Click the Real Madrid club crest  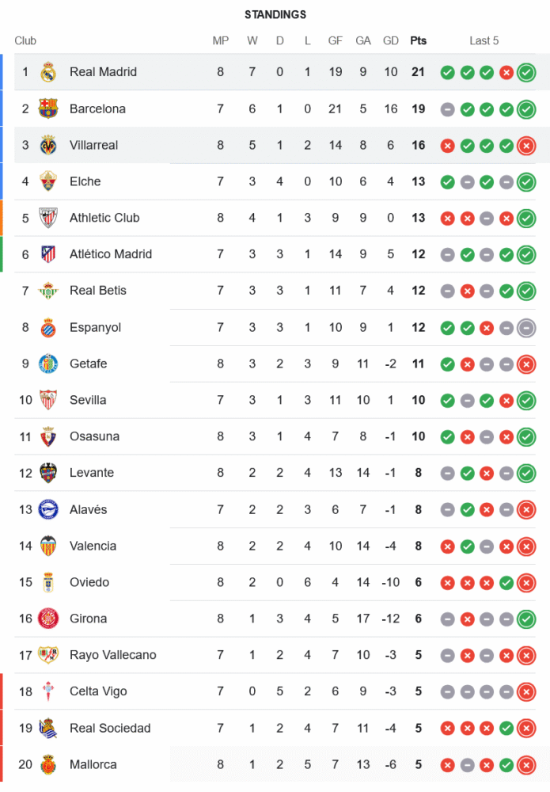(x=48, y=72)
